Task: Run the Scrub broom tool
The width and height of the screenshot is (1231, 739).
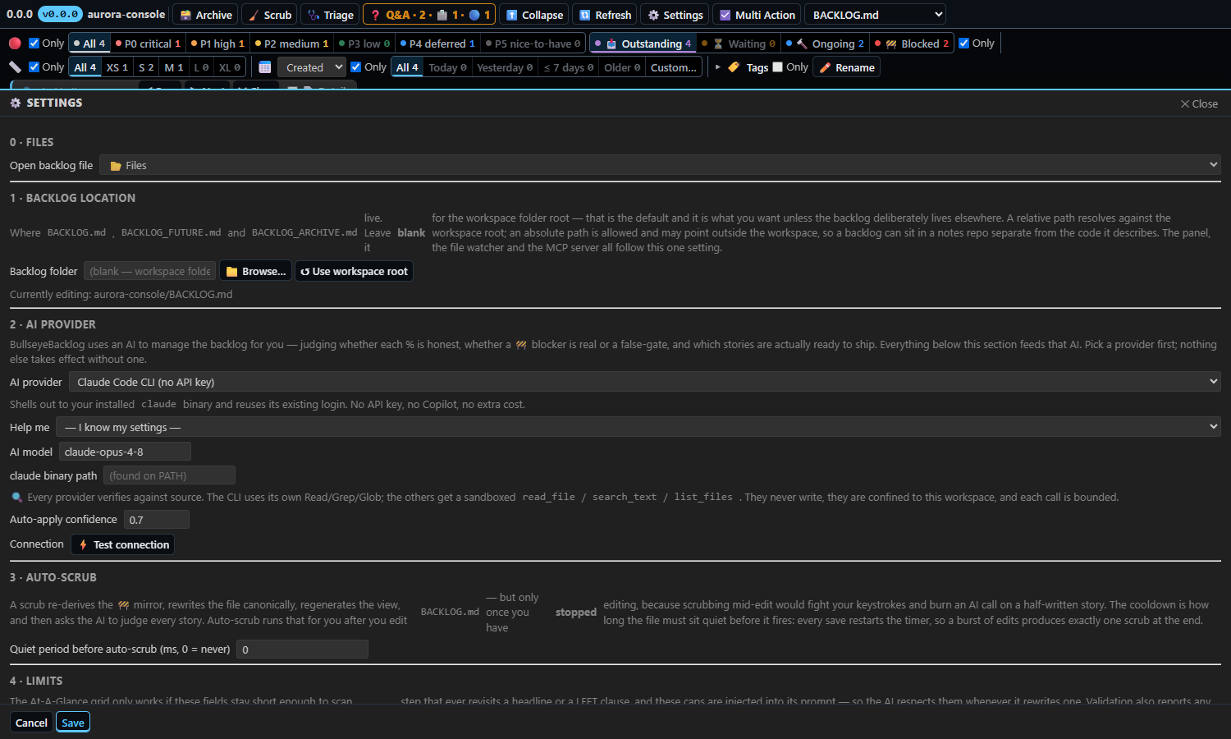Action: 269,15
